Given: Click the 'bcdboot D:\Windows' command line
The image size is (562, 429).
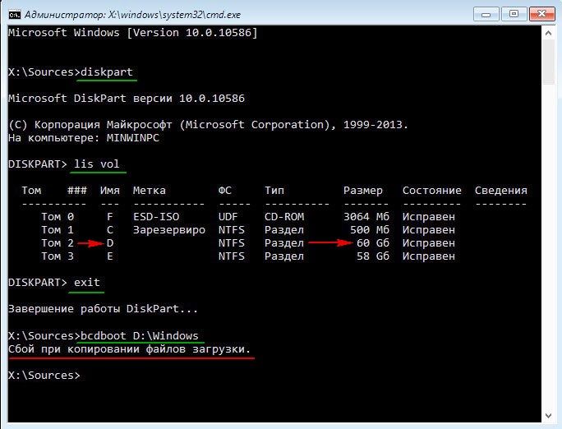Looking at the screenshot, I should [139, 335].
